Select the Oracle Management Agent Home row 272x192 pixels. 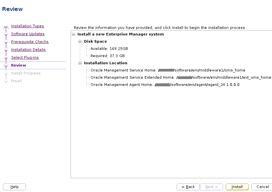click(165, 85)
